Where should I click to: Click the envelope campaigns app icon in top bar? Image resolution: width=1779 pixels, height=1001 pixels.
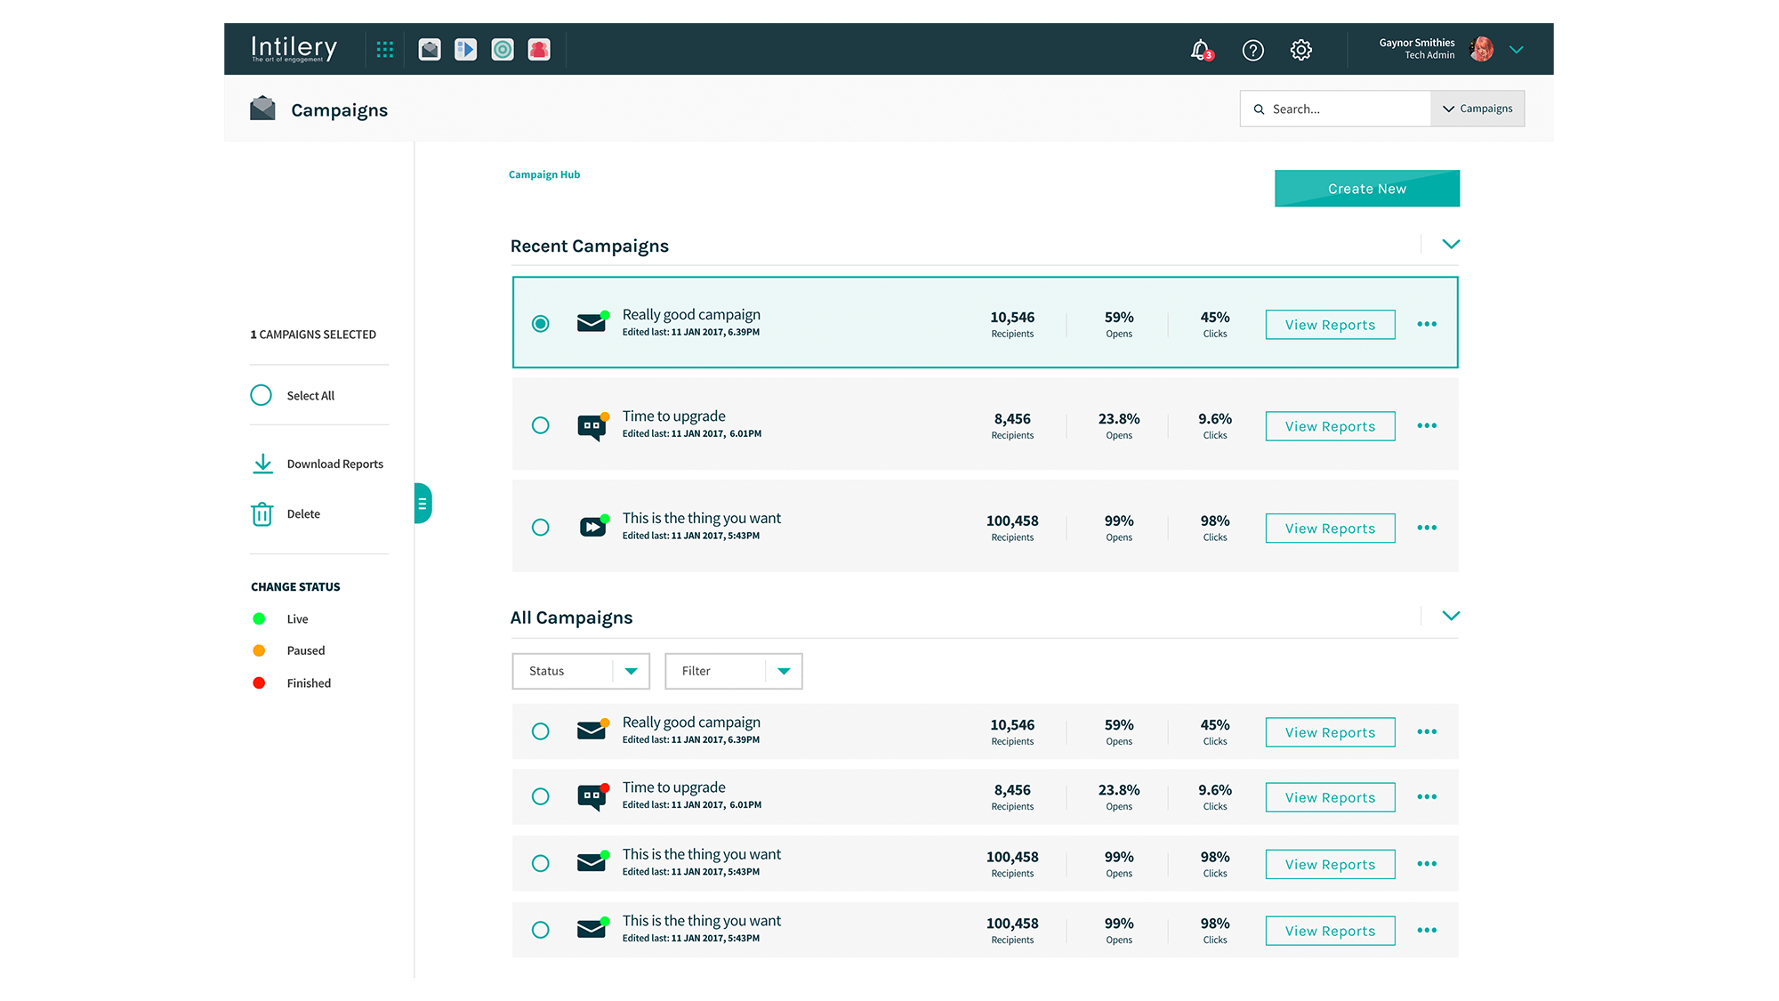pyautogui.click(x=430, y=50)
